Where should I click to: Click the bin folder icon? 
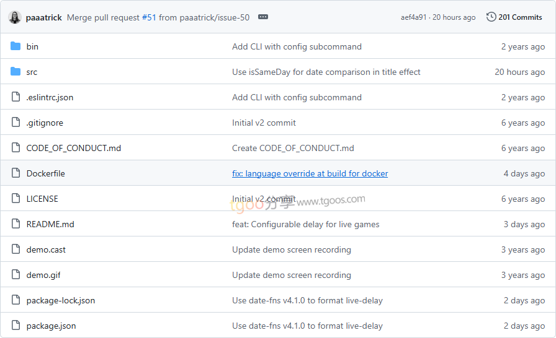point(16,46)
